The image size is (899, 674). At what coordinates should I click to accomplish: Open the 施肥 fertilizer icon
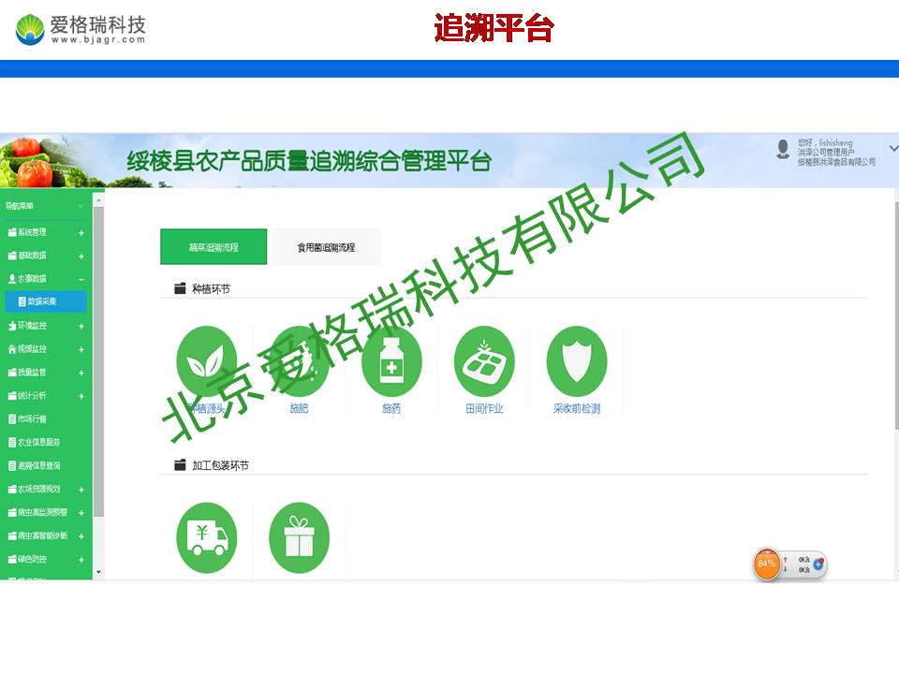coord(299,361)
